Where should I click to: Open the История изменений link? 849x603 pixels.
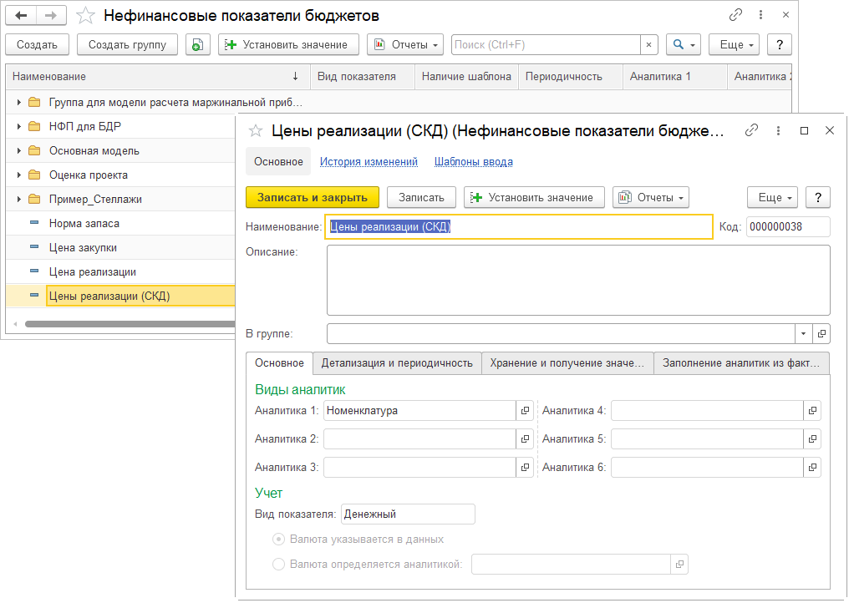coord(369,162)
